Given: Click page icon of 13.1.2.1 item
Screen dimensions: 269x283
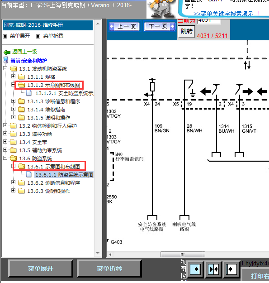Looking at the screenshot, I should (x=29, y=93).
